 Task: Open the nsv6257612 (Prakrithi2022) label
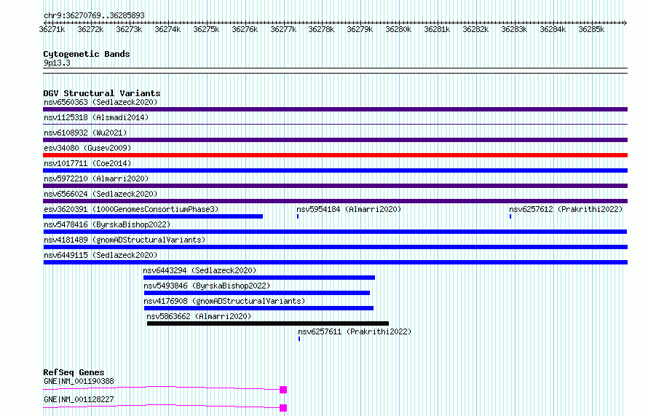[566, 209]
